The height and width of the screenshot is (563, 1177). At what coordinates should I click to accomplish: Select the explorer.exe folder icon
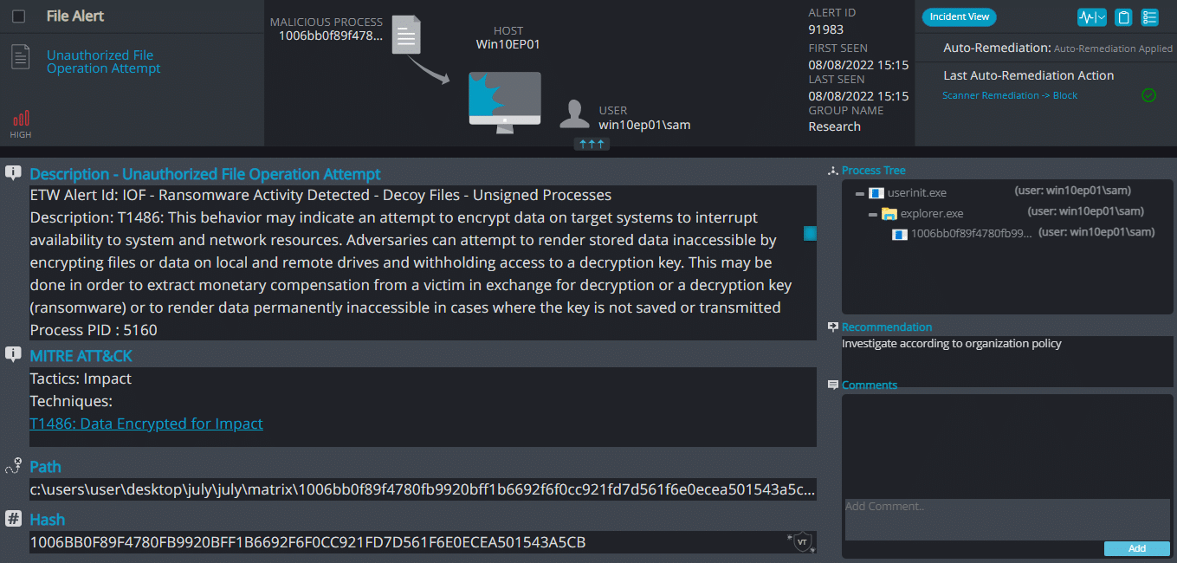pyautogui.click(x=889, y=214)
